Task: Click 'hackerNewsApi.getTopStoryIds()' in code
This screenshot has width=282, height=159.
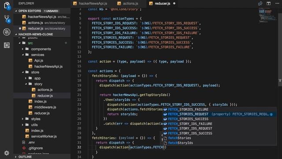Action: click(x=141, y=95)
